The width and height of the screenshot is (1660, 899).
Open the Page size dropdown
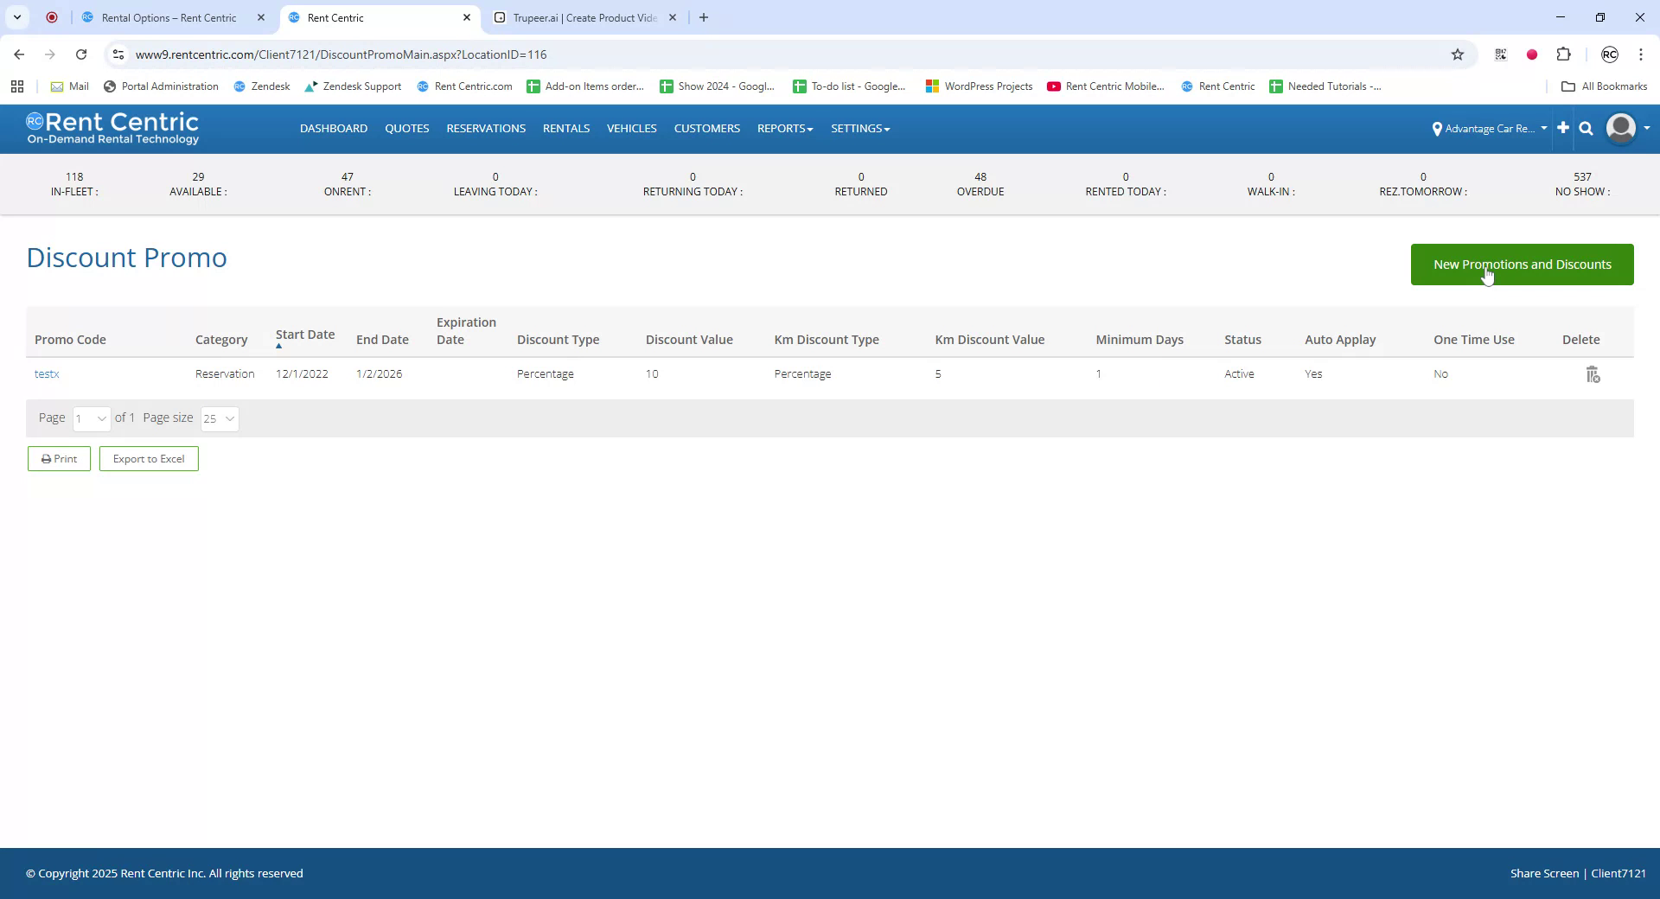point(219,418)
